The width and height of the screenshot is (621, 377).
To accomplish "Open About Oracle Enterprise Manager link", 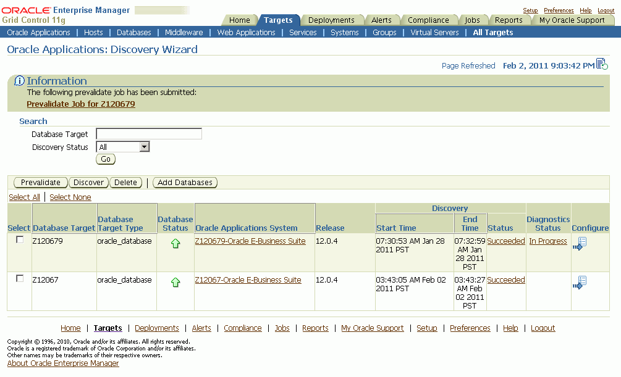I will point(63,363).
